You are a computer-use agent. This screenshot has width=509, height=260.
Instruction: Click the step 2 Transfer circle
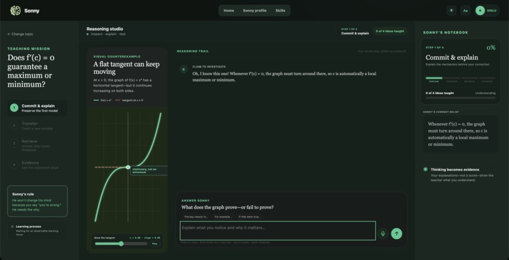(14, 126)
